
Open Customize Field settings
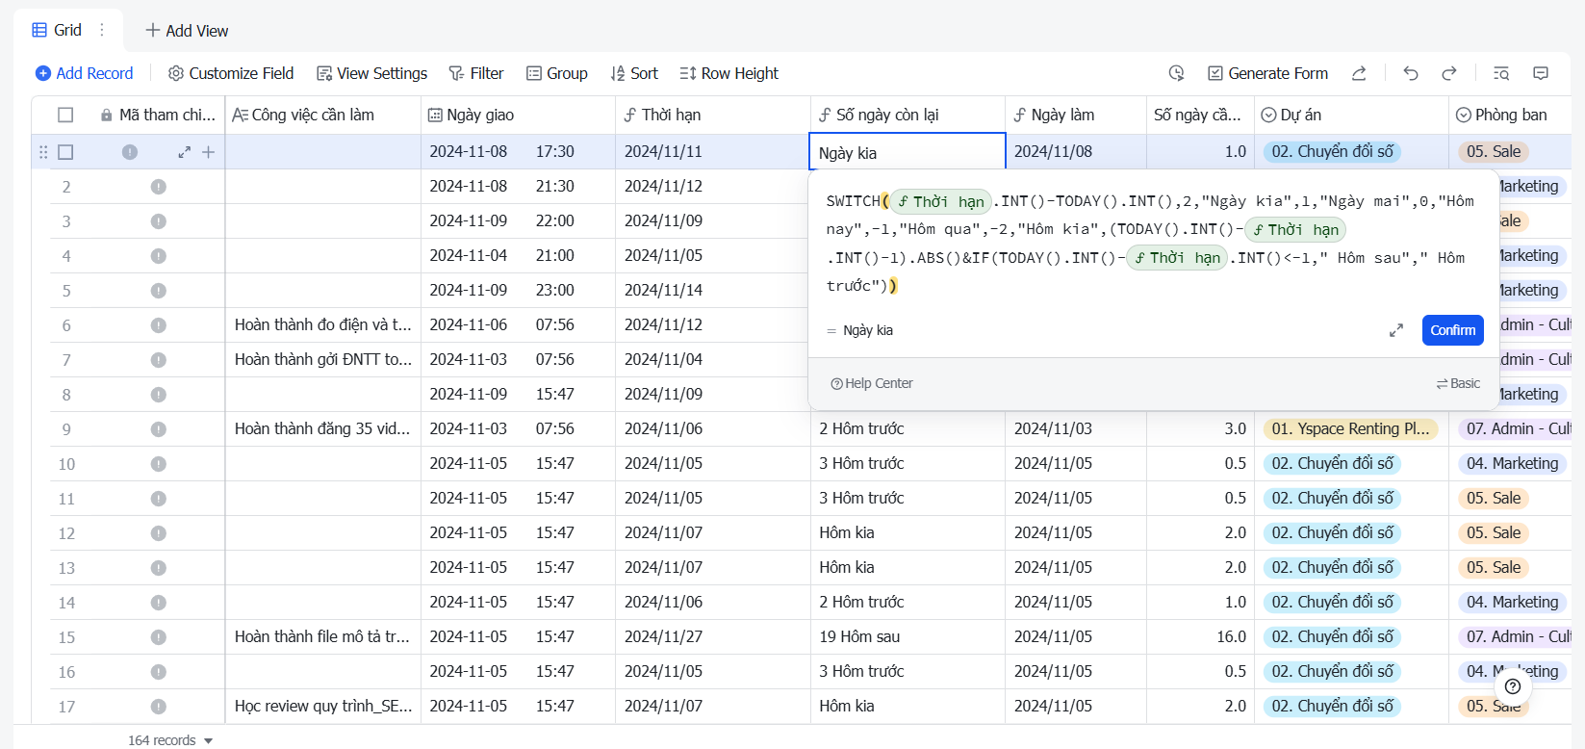tap(231, 73)
